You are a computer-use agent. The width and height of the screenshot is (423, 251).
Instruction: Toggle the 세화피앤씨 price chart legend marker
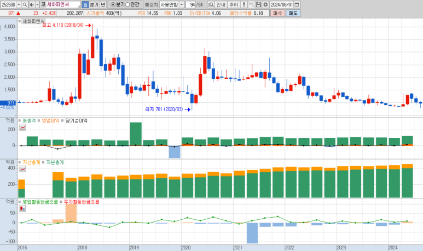tap(20, 21)
